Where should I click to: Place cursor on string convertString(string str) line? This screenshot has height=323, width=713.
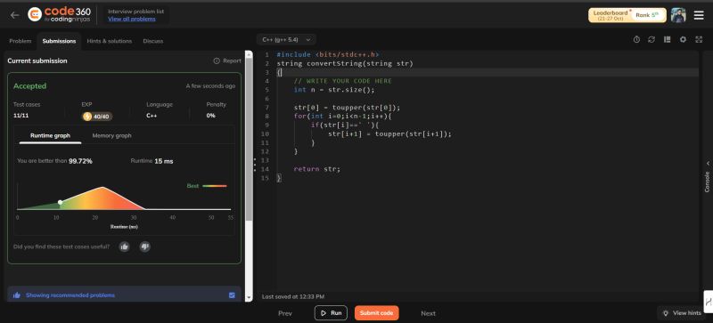[x=345, y=63]
